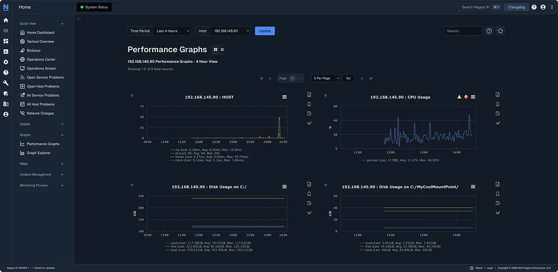Click the user account icon at top right
The image size is (558, 272).
(x=543, y=7)
